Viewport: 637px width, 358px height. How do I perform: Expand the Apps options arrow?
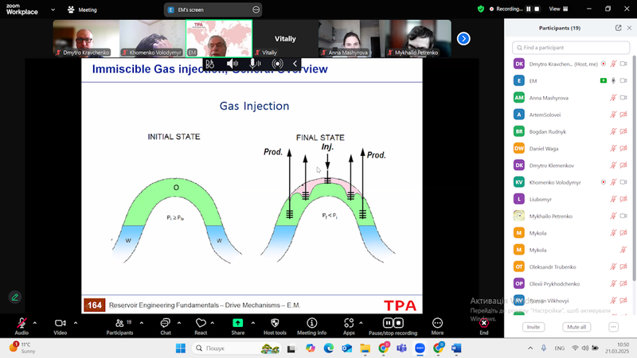[x=361, y=323]
